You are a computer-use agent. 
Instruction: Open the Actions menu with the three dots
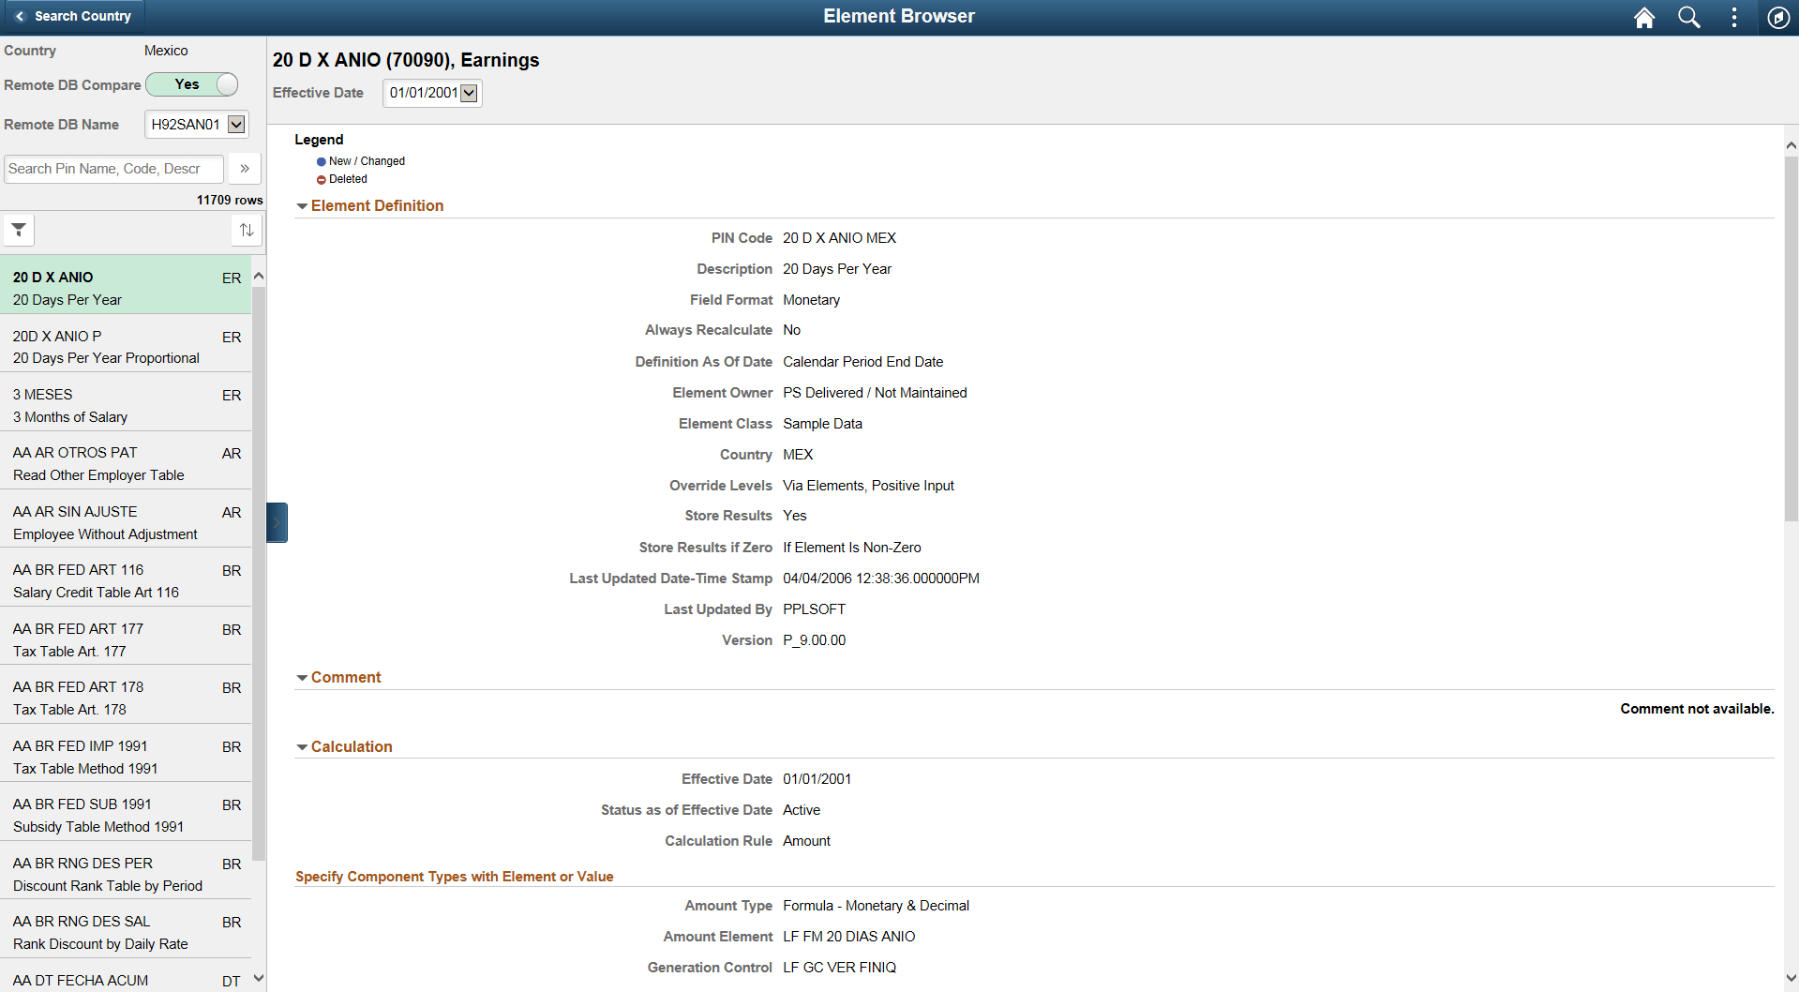[1733, 17]
